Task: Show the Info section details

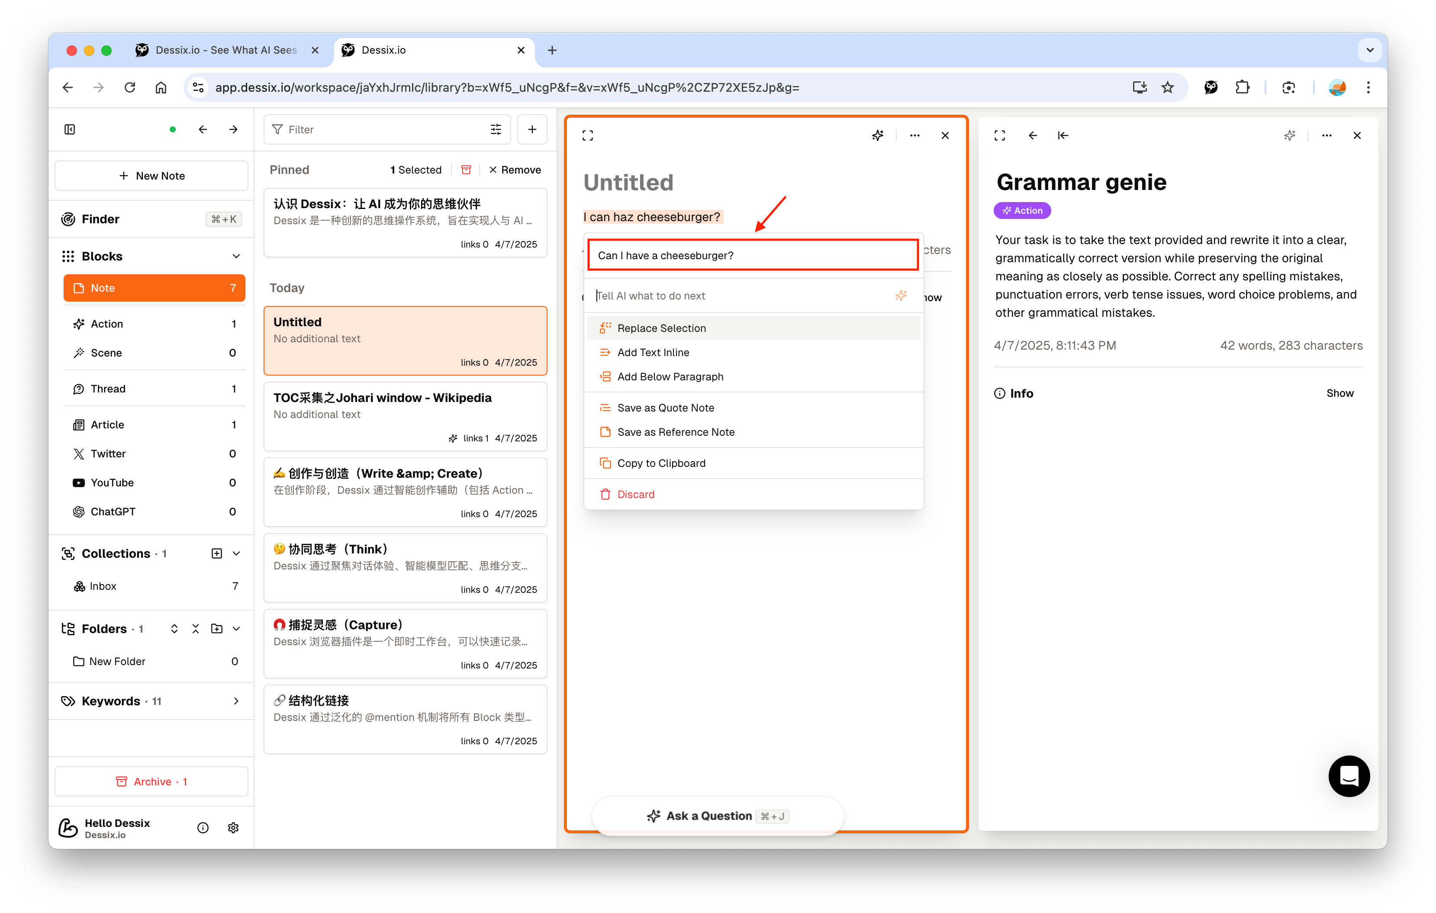Action: [x=1339, y=393]
